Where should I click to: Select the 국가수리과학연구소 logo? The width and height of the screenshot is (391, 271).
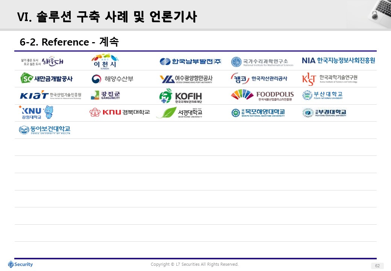(x=262, y=62)
